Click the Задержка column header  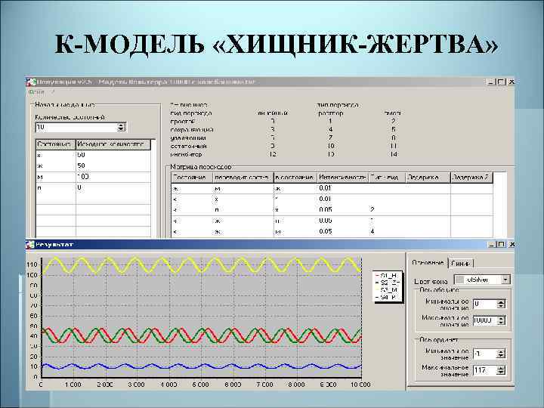428,178
